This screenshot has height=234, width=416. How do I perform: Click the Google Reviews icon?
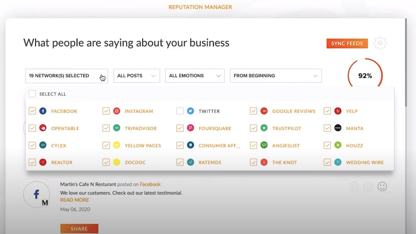[264, 111]
